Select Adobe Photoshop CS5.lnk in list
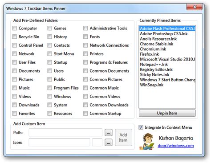The height and width of the screenshot is (163, 211). (167, 34)
